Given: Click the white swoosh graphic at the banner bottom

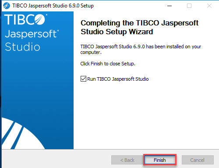Looking at the screenshot, I should 22,135.
